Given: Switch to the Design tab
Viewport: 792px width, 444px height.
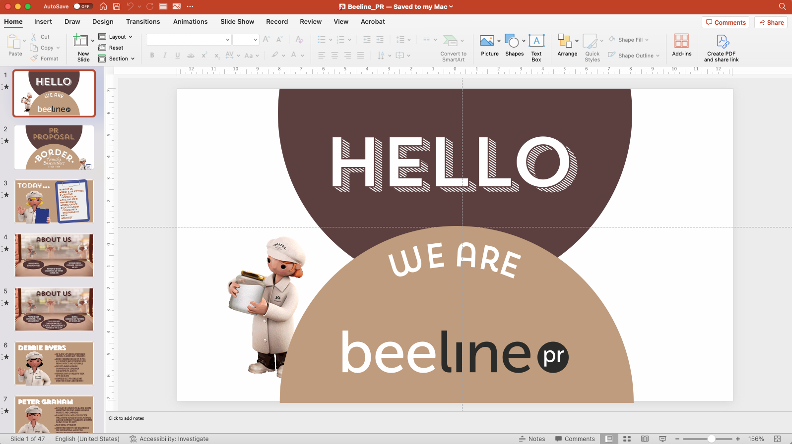Looking at the screenshot, I should (x=103, y=21).
